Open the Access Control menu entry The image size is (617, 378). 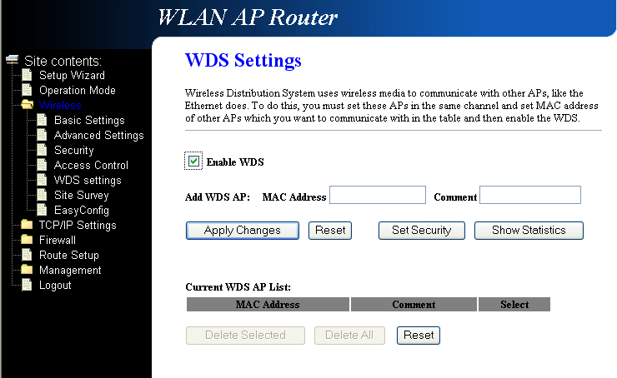coord(91,166)
